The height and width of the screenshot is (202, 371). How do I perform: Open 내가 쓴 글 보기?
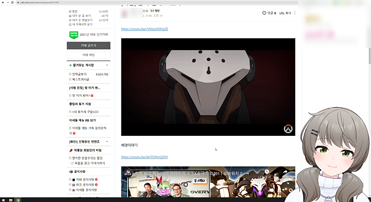coord(81,16)
